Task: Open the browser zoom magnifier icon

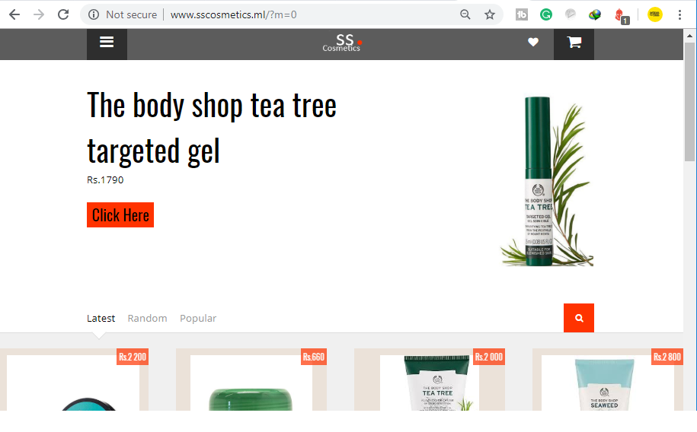Action: [x=465, y=14]
